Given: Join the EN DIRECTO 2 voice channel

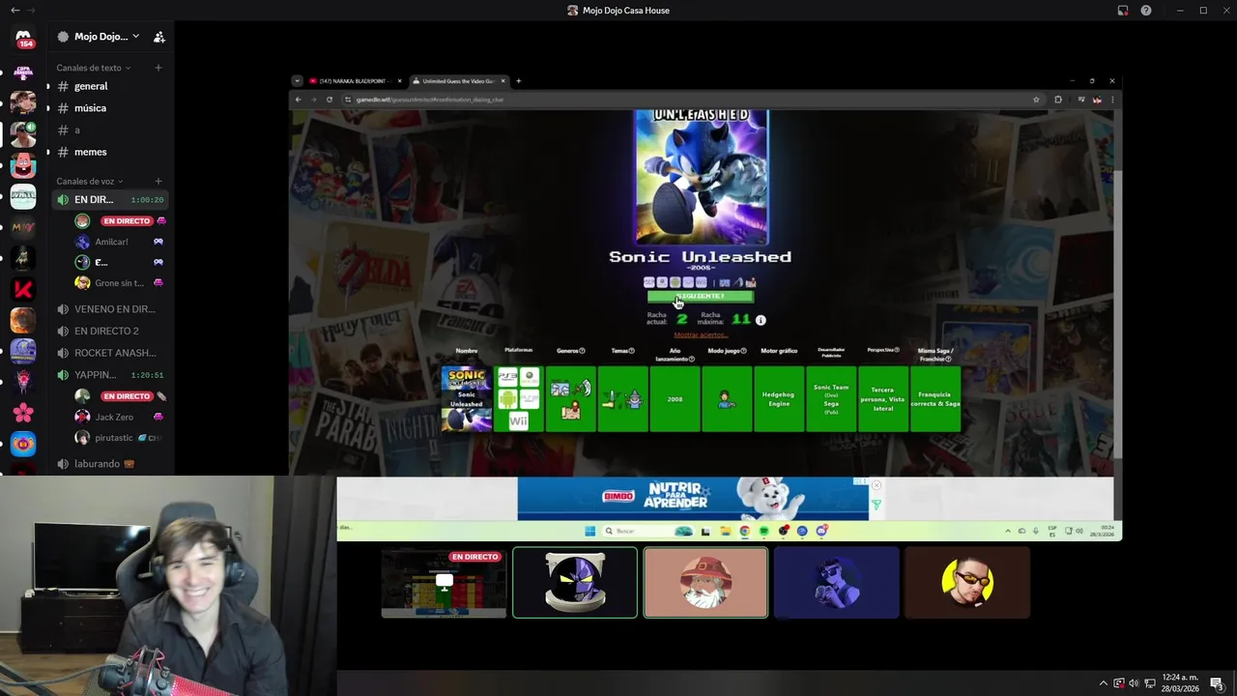Looking at the screenshot, I should (x=112, y=331).
